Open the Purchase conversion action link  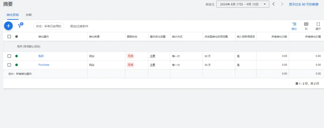click(44, 65)
